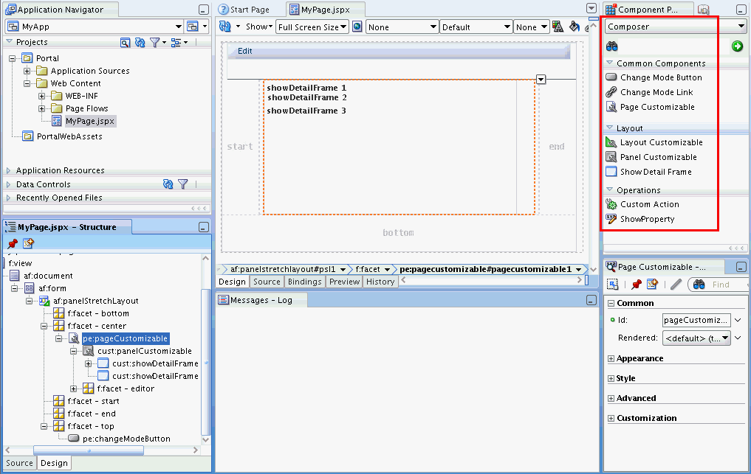Image resolution: width=751 pixels, height=474 pixels.
Task: Choose the Layout Customizable component
Action: point(654,142)
